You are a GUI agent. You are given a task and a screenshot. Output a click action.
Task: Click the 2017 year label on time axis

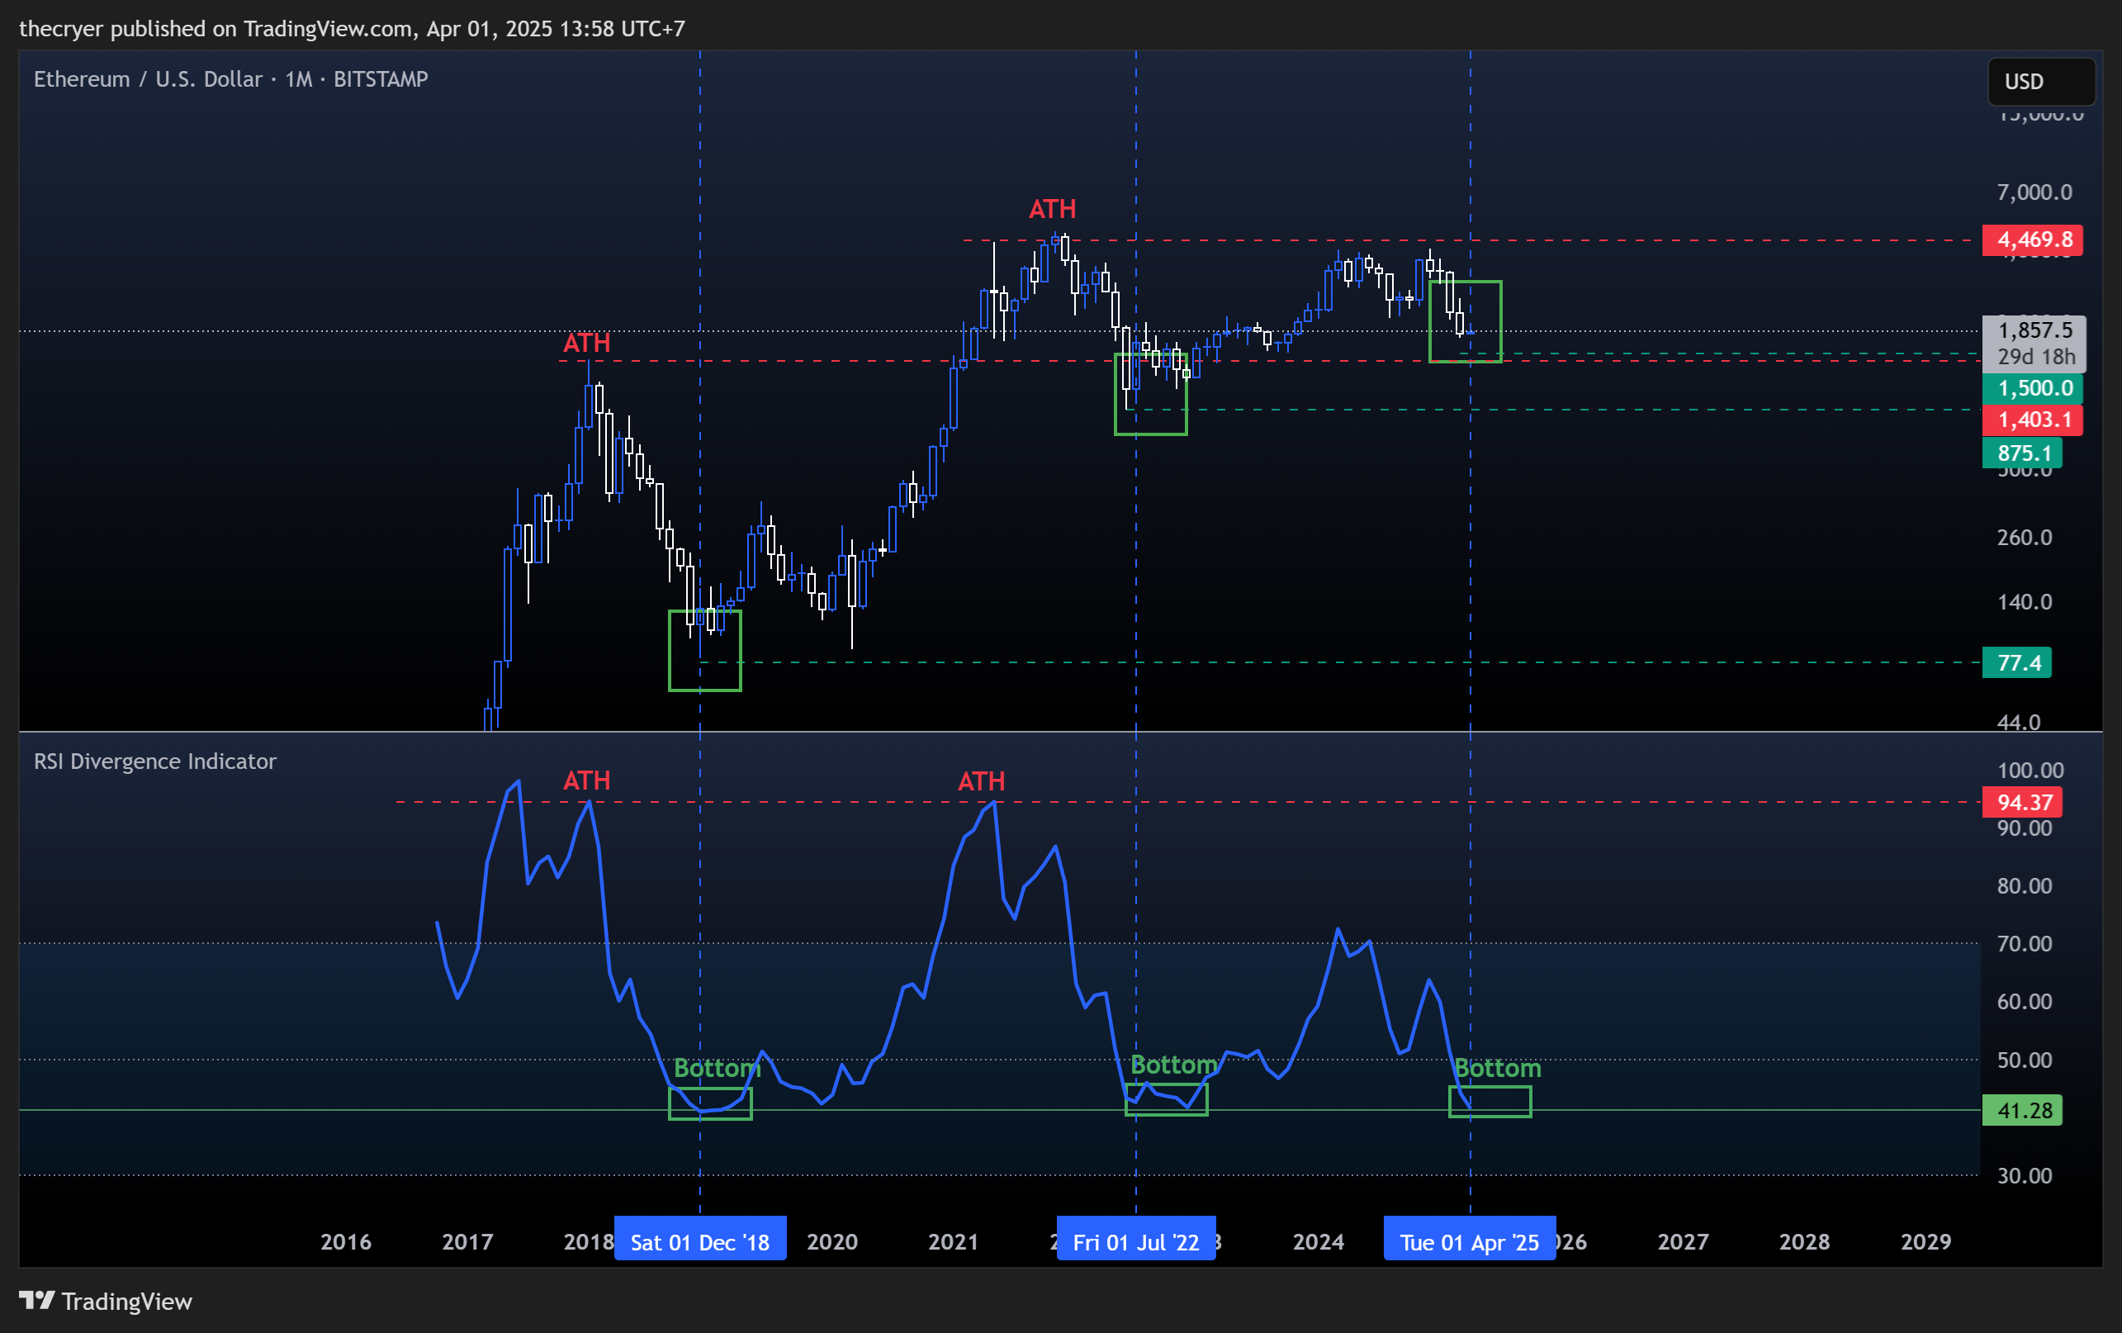467,1241
